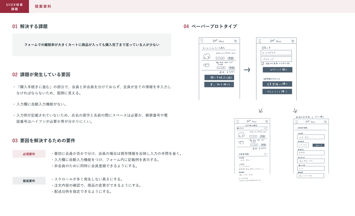
Task: Click the パスワード input field
Action: [x=276, y=59]
